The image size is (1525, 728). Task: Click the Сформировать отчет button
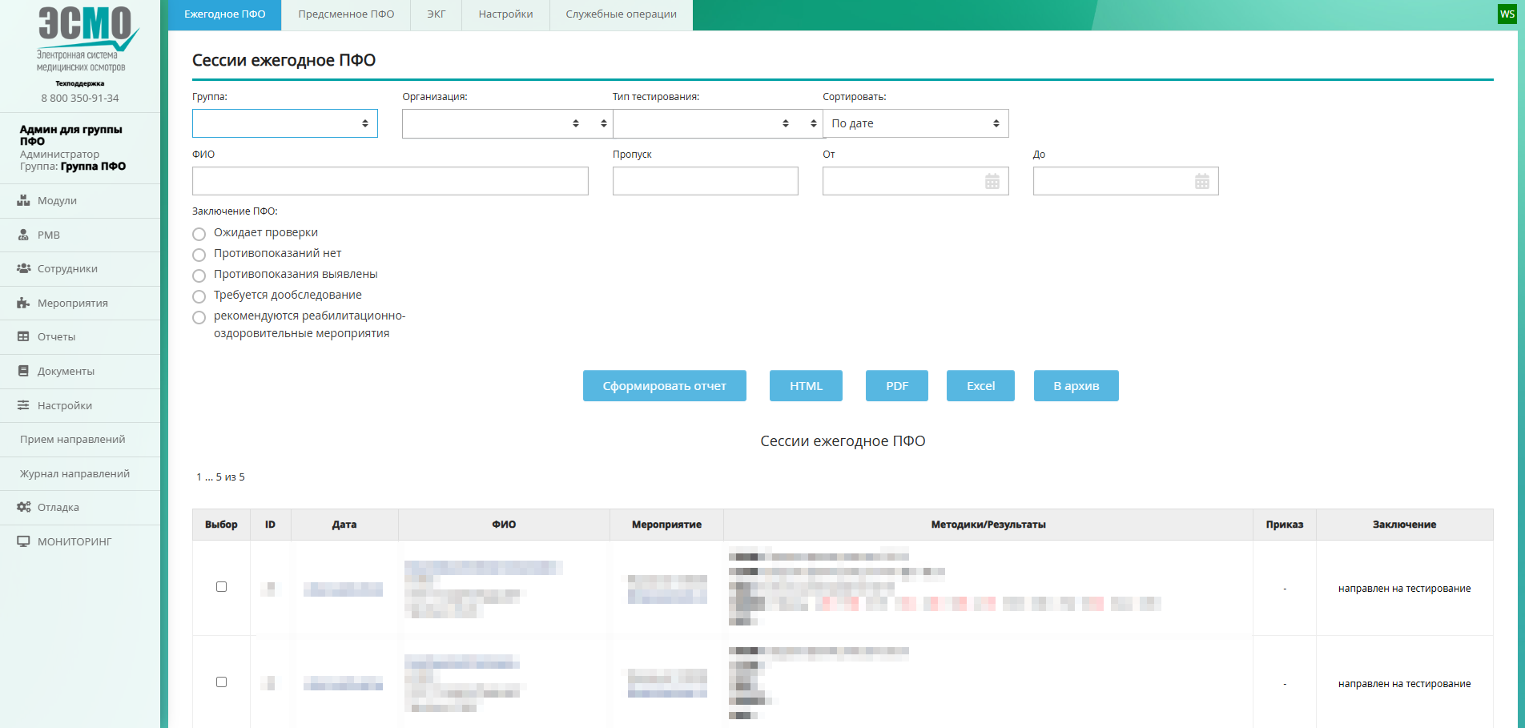coord(665,386)
